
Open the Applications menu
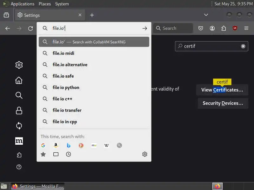tap(23, 4)
